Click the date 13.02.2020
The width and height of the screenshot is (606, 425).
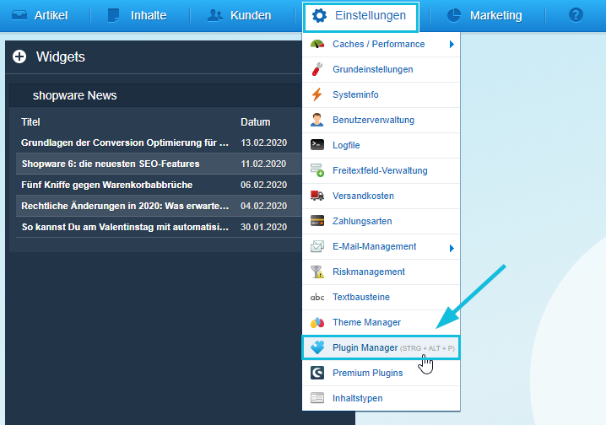(x=264, y=143)
